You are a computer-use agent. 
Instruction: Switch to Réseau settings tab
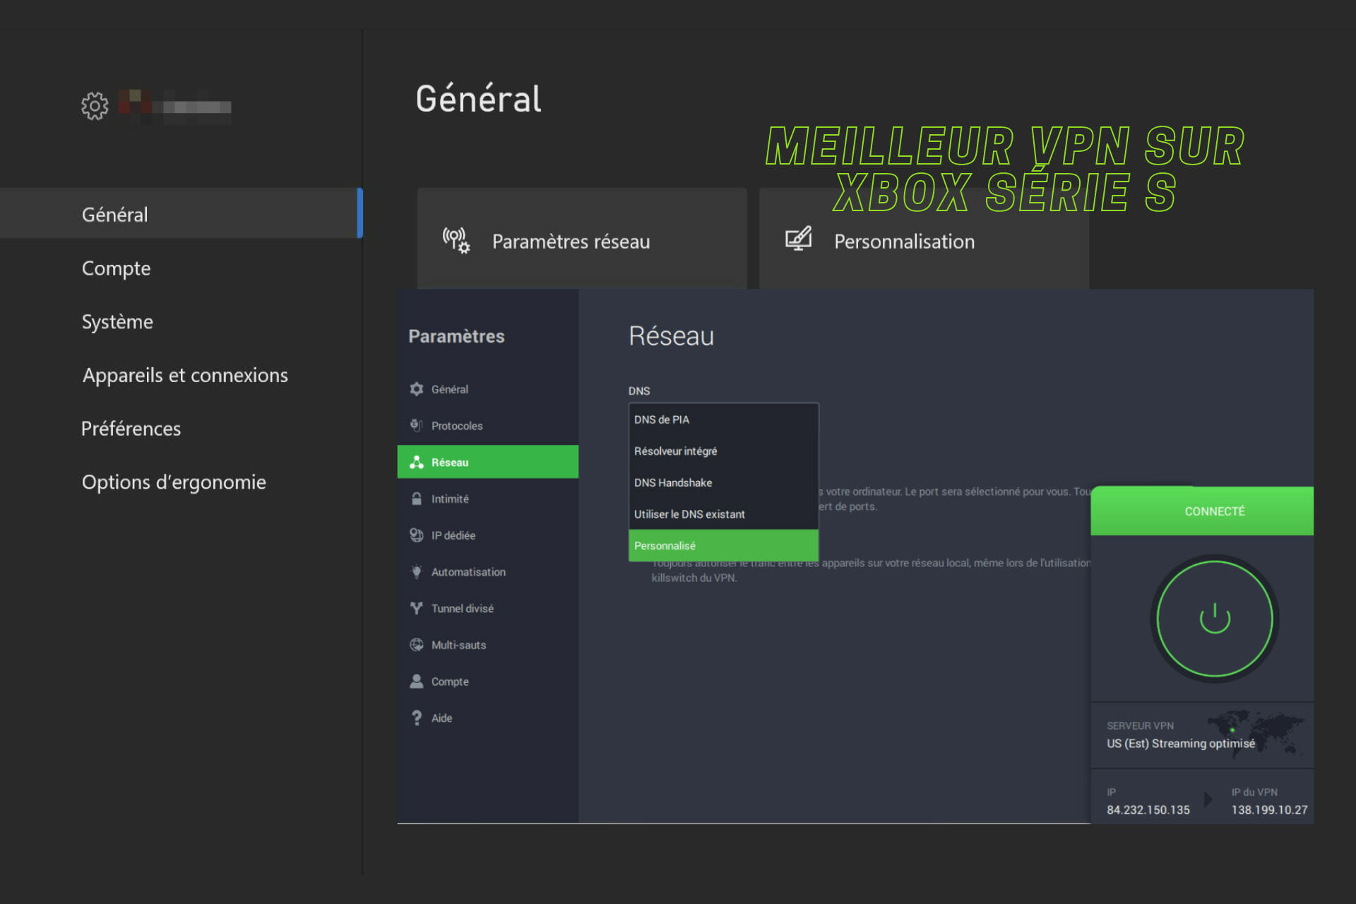click(x=488, y=462)
